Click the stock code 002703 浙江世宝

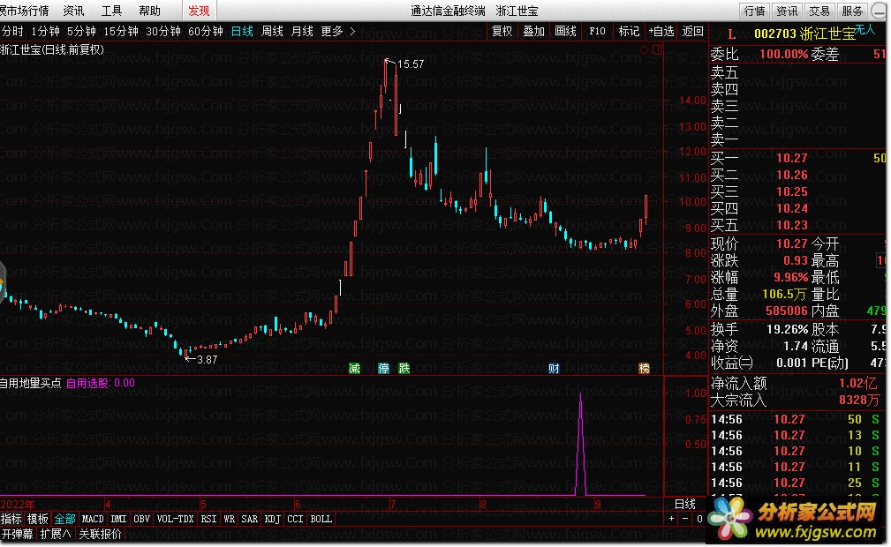click(x=804, y=34)
